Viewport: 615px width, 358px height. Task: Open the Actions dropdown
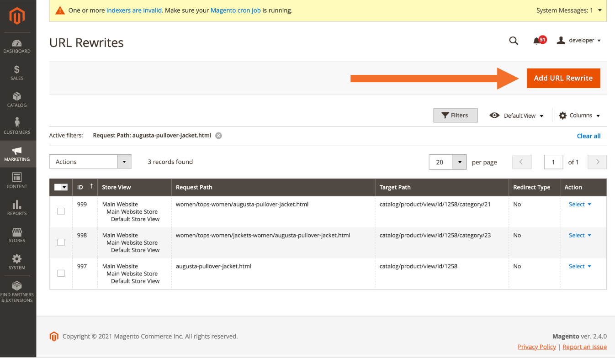90,161
